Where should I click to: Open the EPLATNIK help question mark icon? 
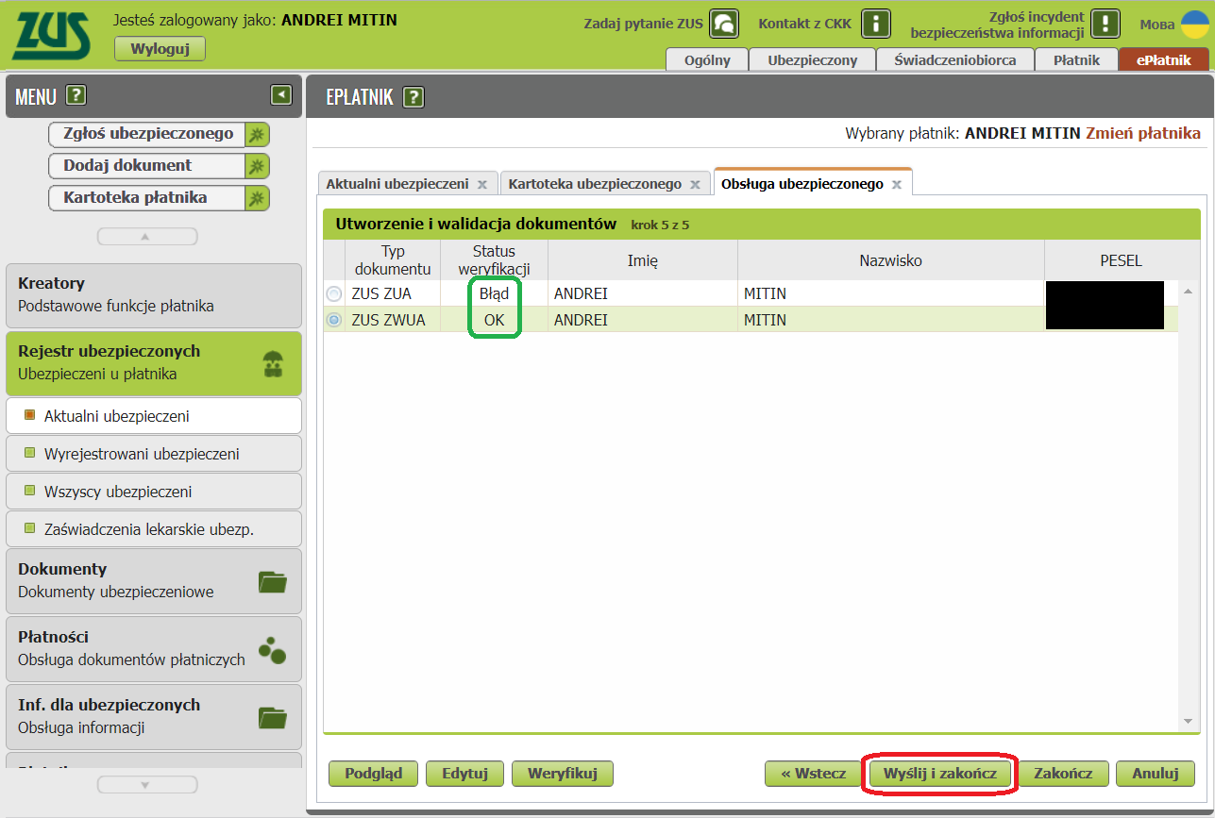(x=413, y=96)
